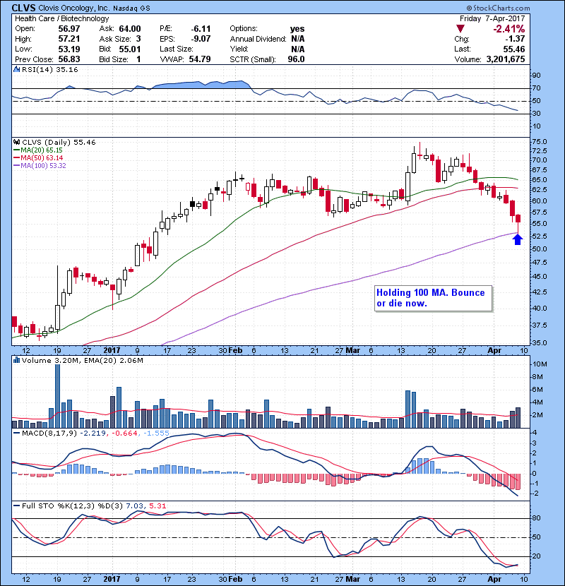Click the volume bars icon beside Volume 3.20M
This screenshot has width=565, height=586.
pos(16,360)
